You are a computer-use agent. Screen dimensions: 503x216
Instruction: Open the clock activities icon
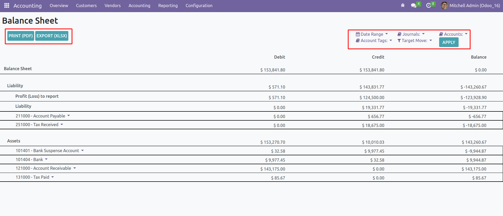(428, 6)
